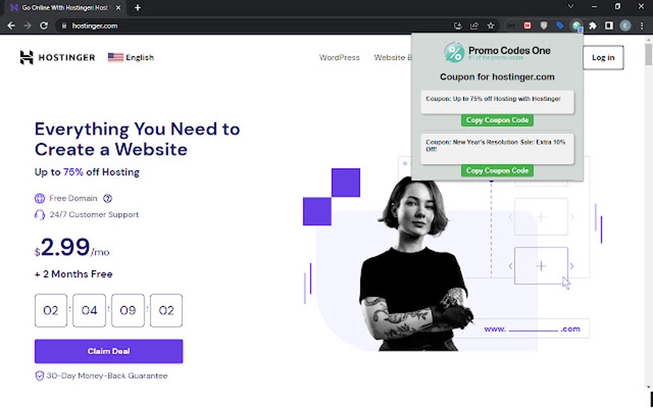This screenshot has height=408, width=653.
Task: Click the Log in button
Action: tap(603, 58)
